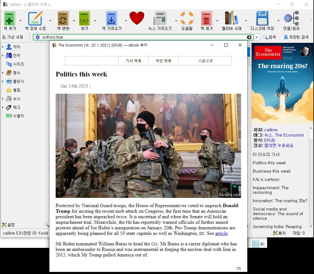Click the cover view icon at bottom right
The image size is (314, 274).
(262, 244)
